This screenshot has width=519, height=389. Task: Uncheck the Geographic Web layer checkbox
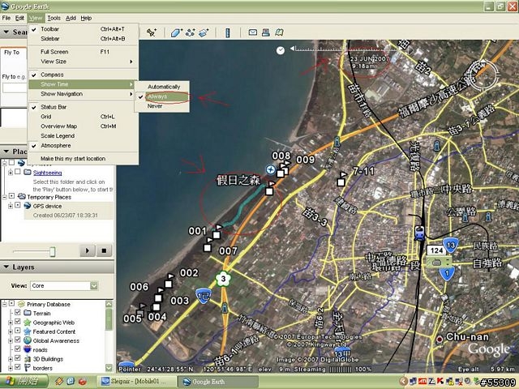[x=18, y=322]
